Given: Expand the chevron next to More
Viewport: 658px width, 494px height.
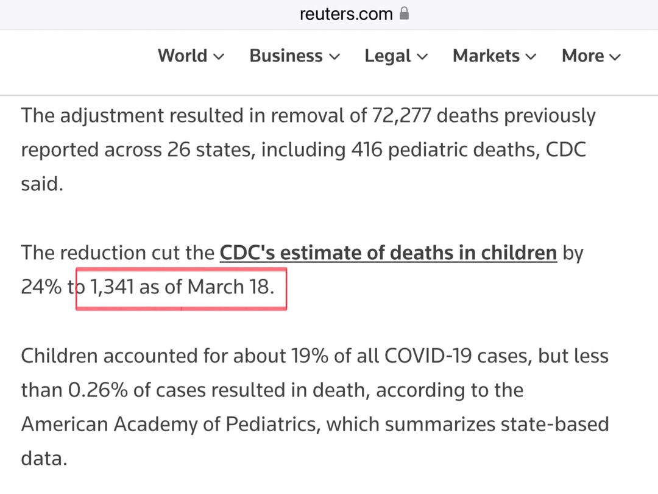Looking at the screenshot, I should [x=615, y=57].
